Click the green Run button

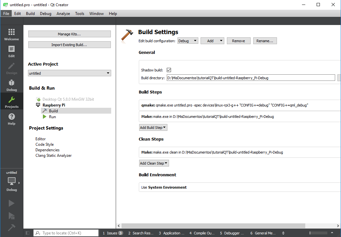coord(11,203)
